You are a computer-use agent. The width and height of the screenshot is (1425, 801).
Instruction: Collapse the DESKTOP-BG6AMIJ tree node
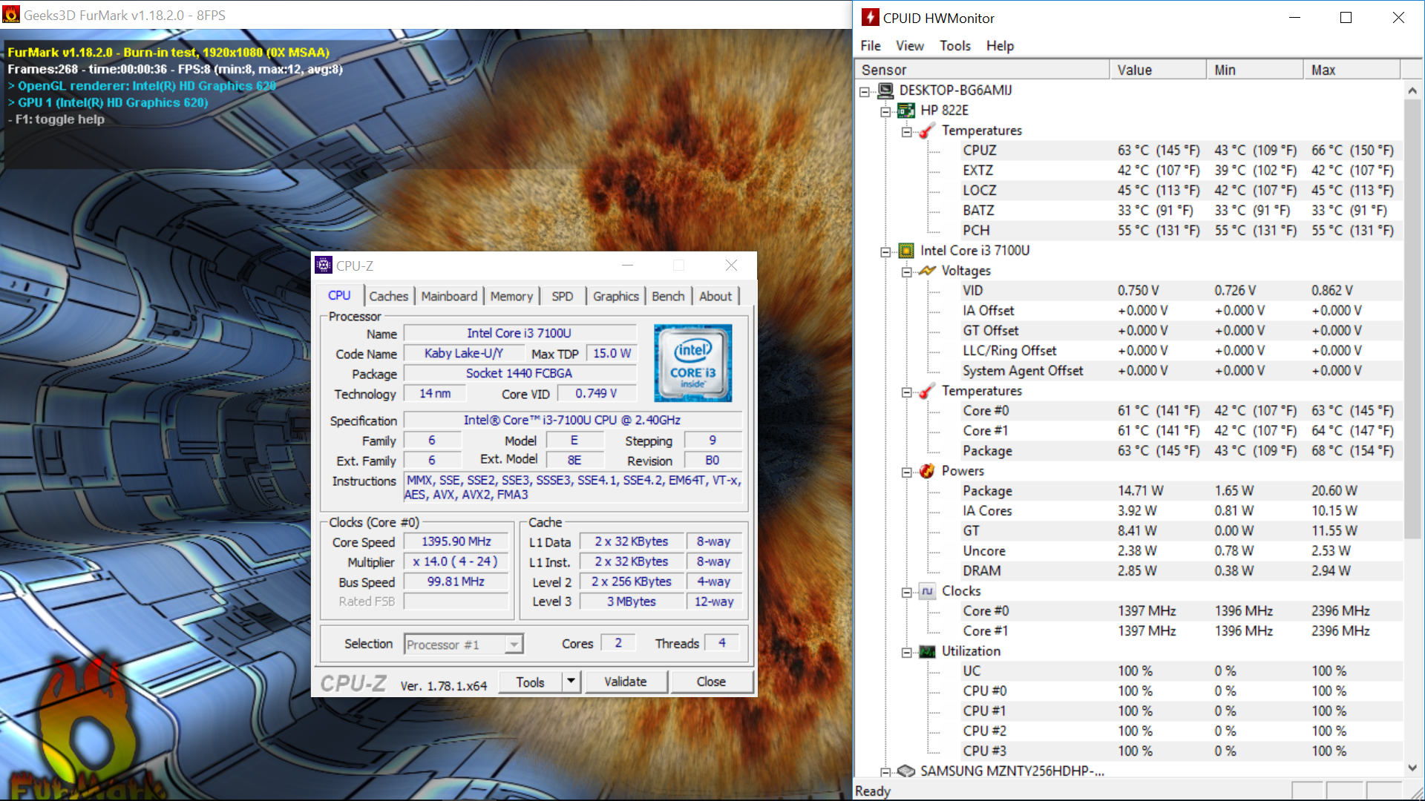[865, 92]
